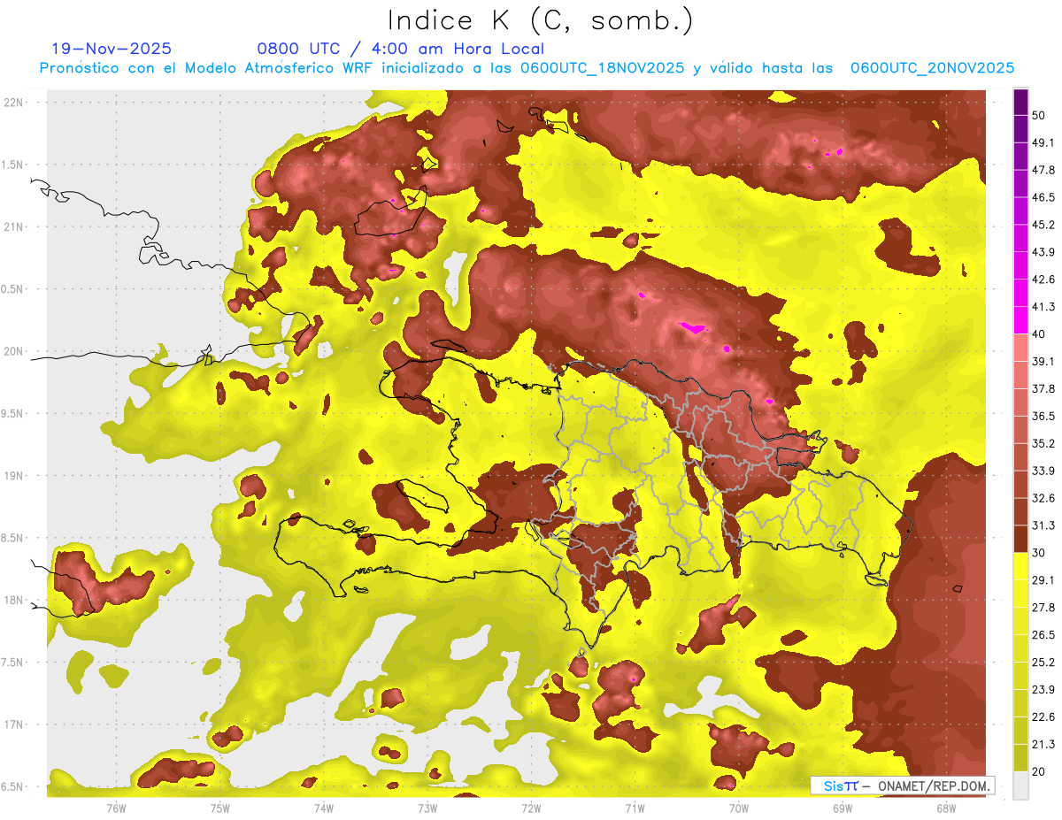The width and height of the screenshot is (1062, 820).
Task: Click the '21N' latitude label
Action: [14, 227]
